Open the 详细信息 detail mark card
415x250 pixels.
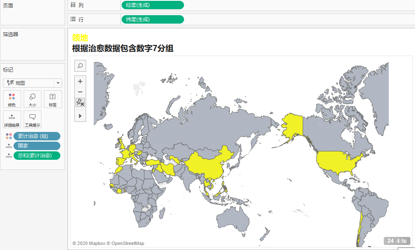point(12,119)
